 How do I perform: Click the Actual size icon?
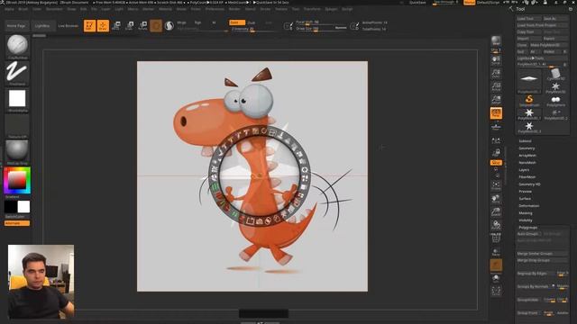(x=496, y=86)
